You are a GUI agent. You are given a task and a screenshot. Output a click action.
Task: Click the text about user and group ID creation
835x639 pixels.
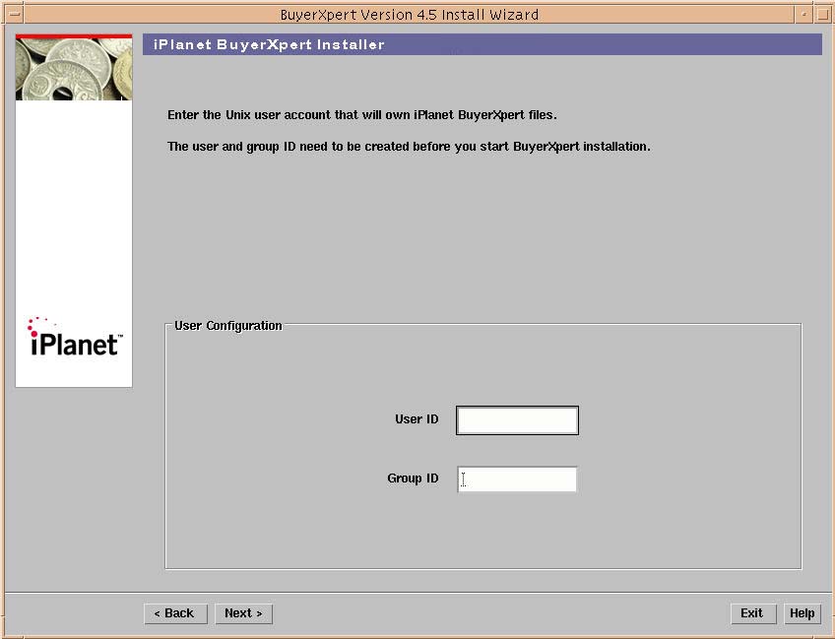click(409, 147)
